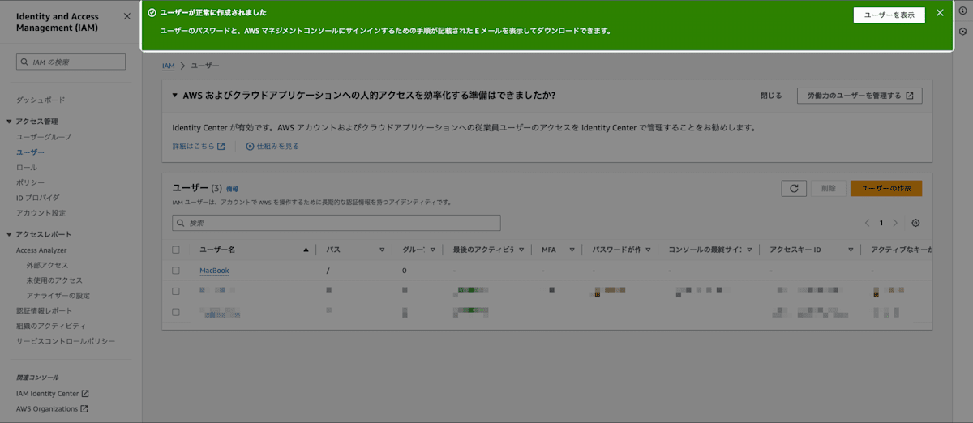The image size is (973, 423).
Task: Open the 詳細はこちら link
Action: point(199,147)
